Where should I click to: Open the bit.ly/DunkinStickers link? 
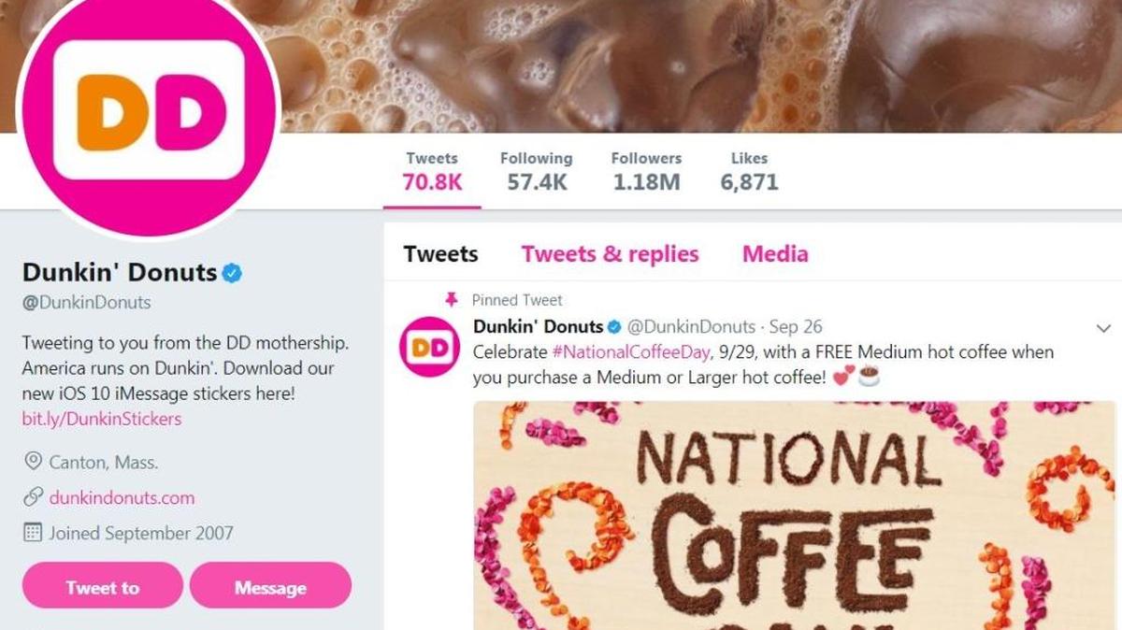(102, 419)
